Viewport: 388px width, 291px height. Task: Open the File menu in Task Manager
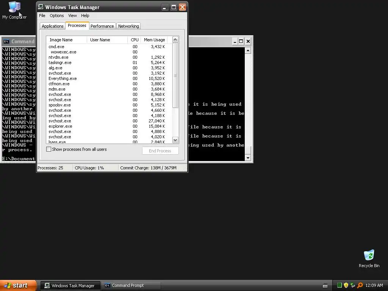[x=42, y=16]
